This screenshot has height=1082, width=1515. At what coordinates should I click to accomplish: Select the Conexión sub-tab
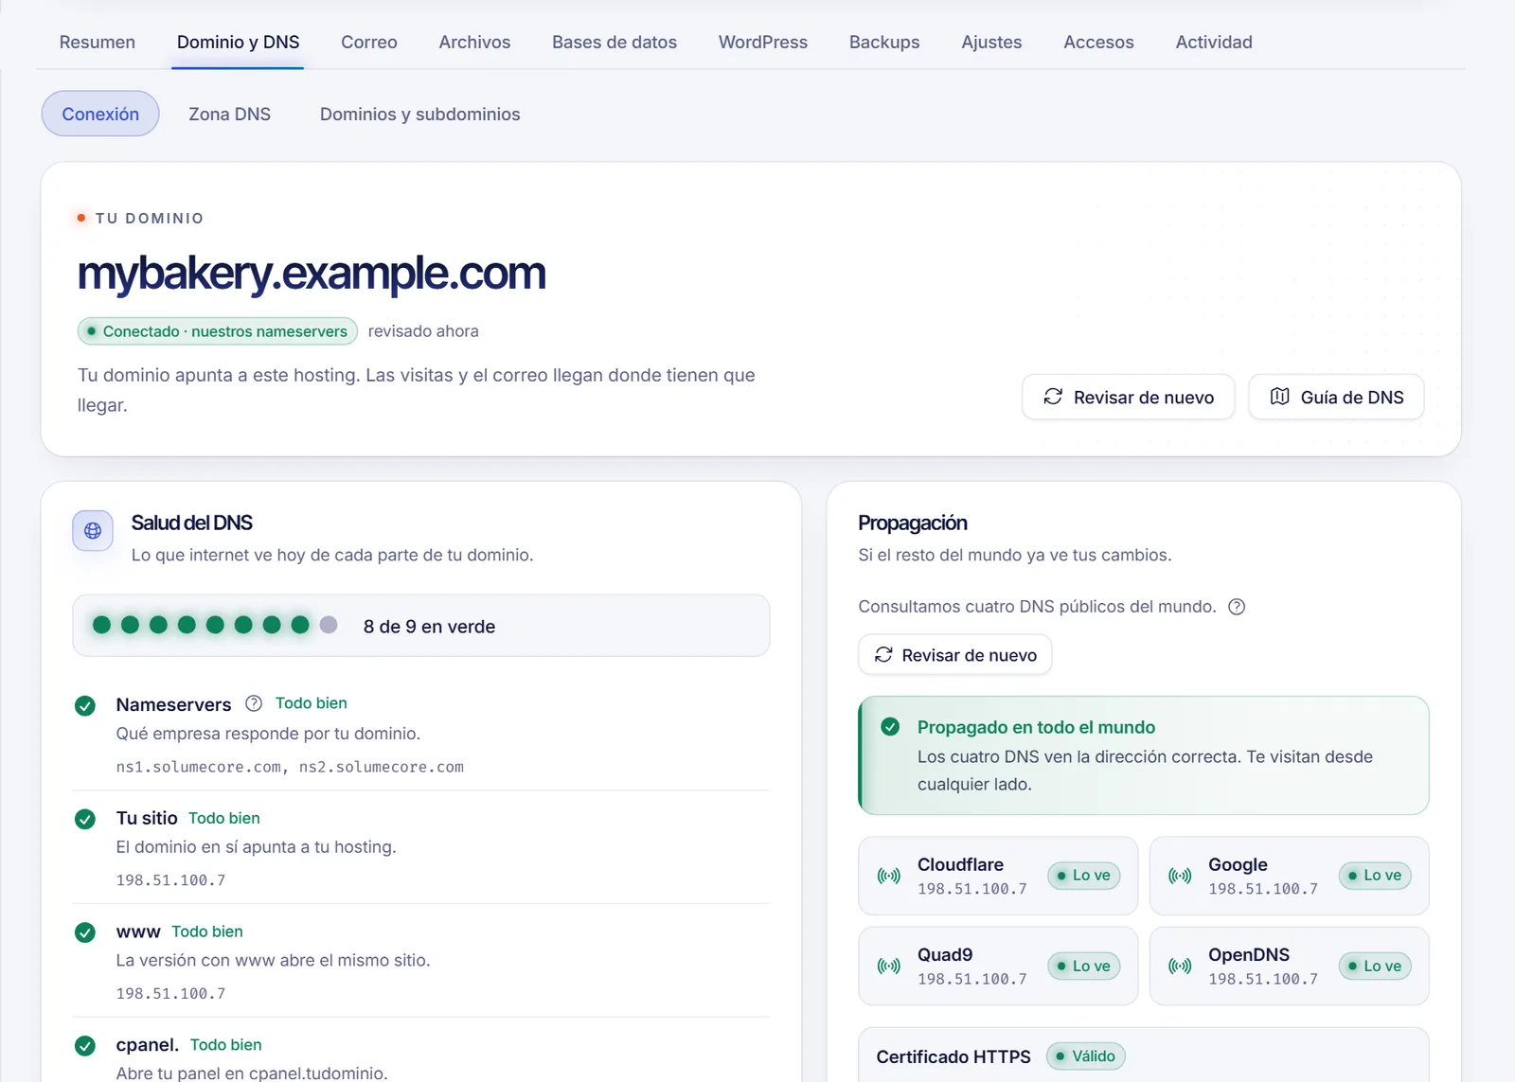tap(100, 114)
